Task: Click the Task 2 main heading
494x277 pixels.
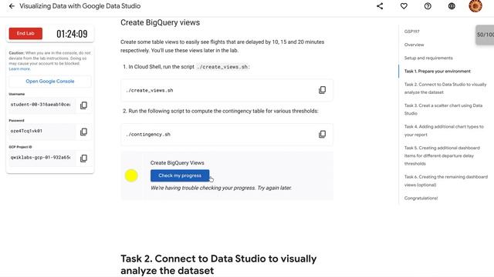Action: 218,265
